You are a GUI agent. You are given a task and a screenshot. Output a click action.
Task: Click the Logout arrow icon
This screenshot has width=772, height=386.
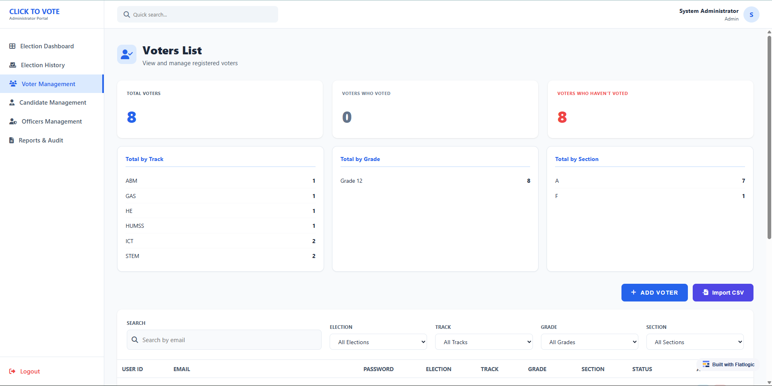pos(12,372)
